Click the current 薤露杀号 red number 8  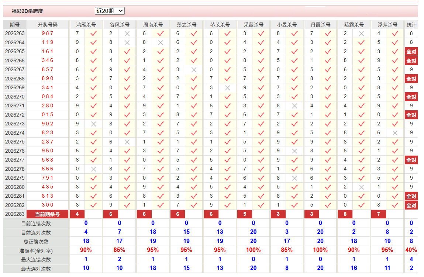pos(345,214)
